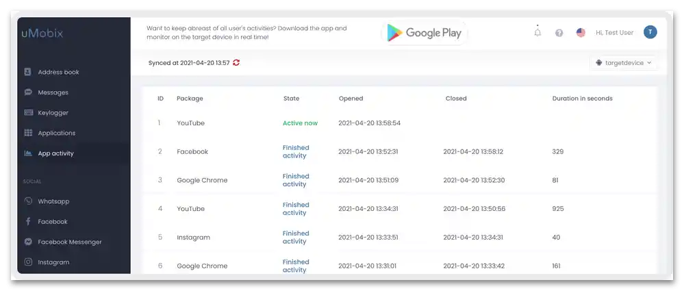The width and height of the screenshot is (684, 291).
Task: Click the Messages speech bubble icon
Action: point(28,92)
